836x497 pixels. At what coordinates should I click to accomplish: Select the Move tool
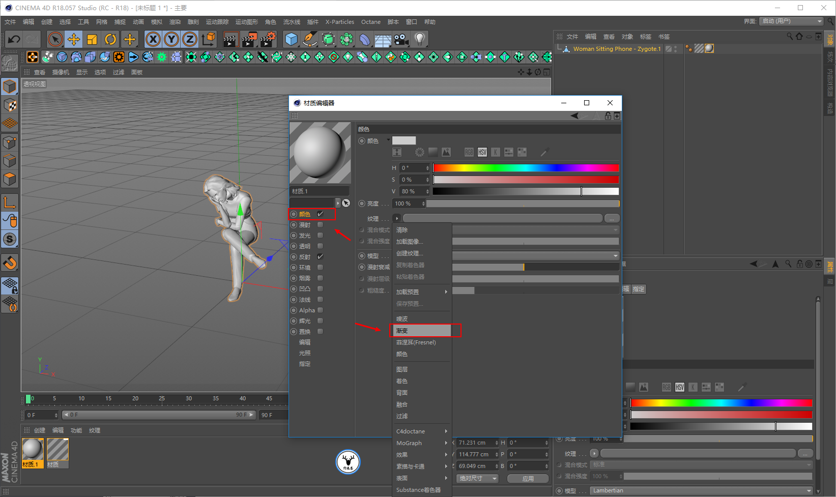[74, 39]
